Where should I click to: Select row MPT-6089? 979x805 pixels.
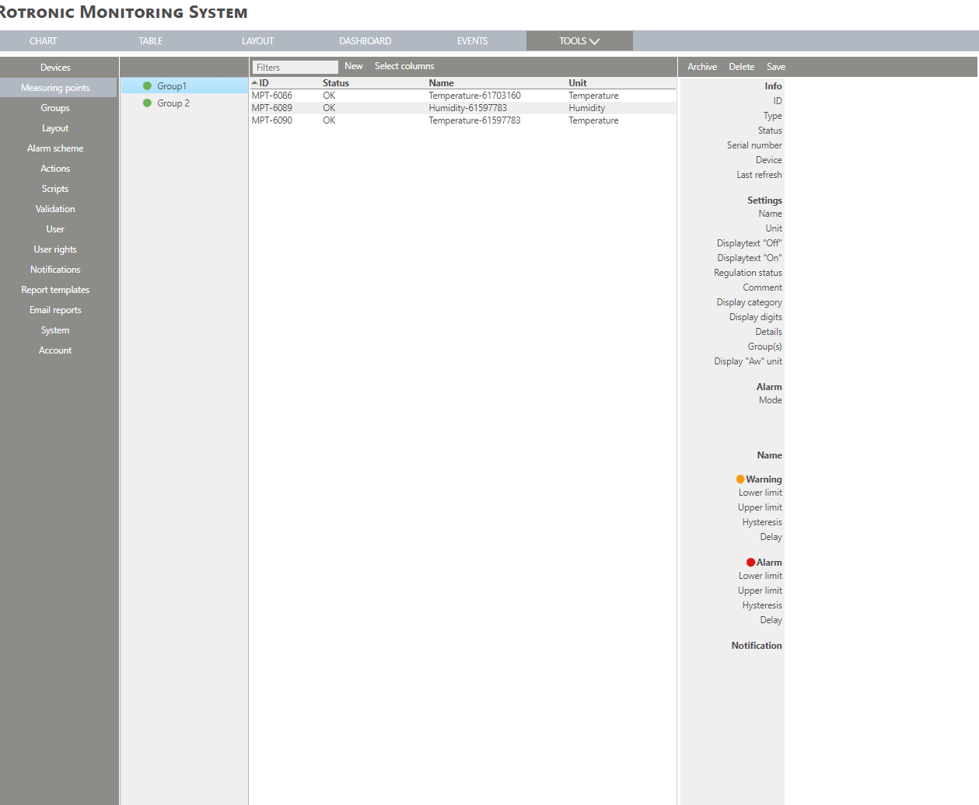(463, 108)
